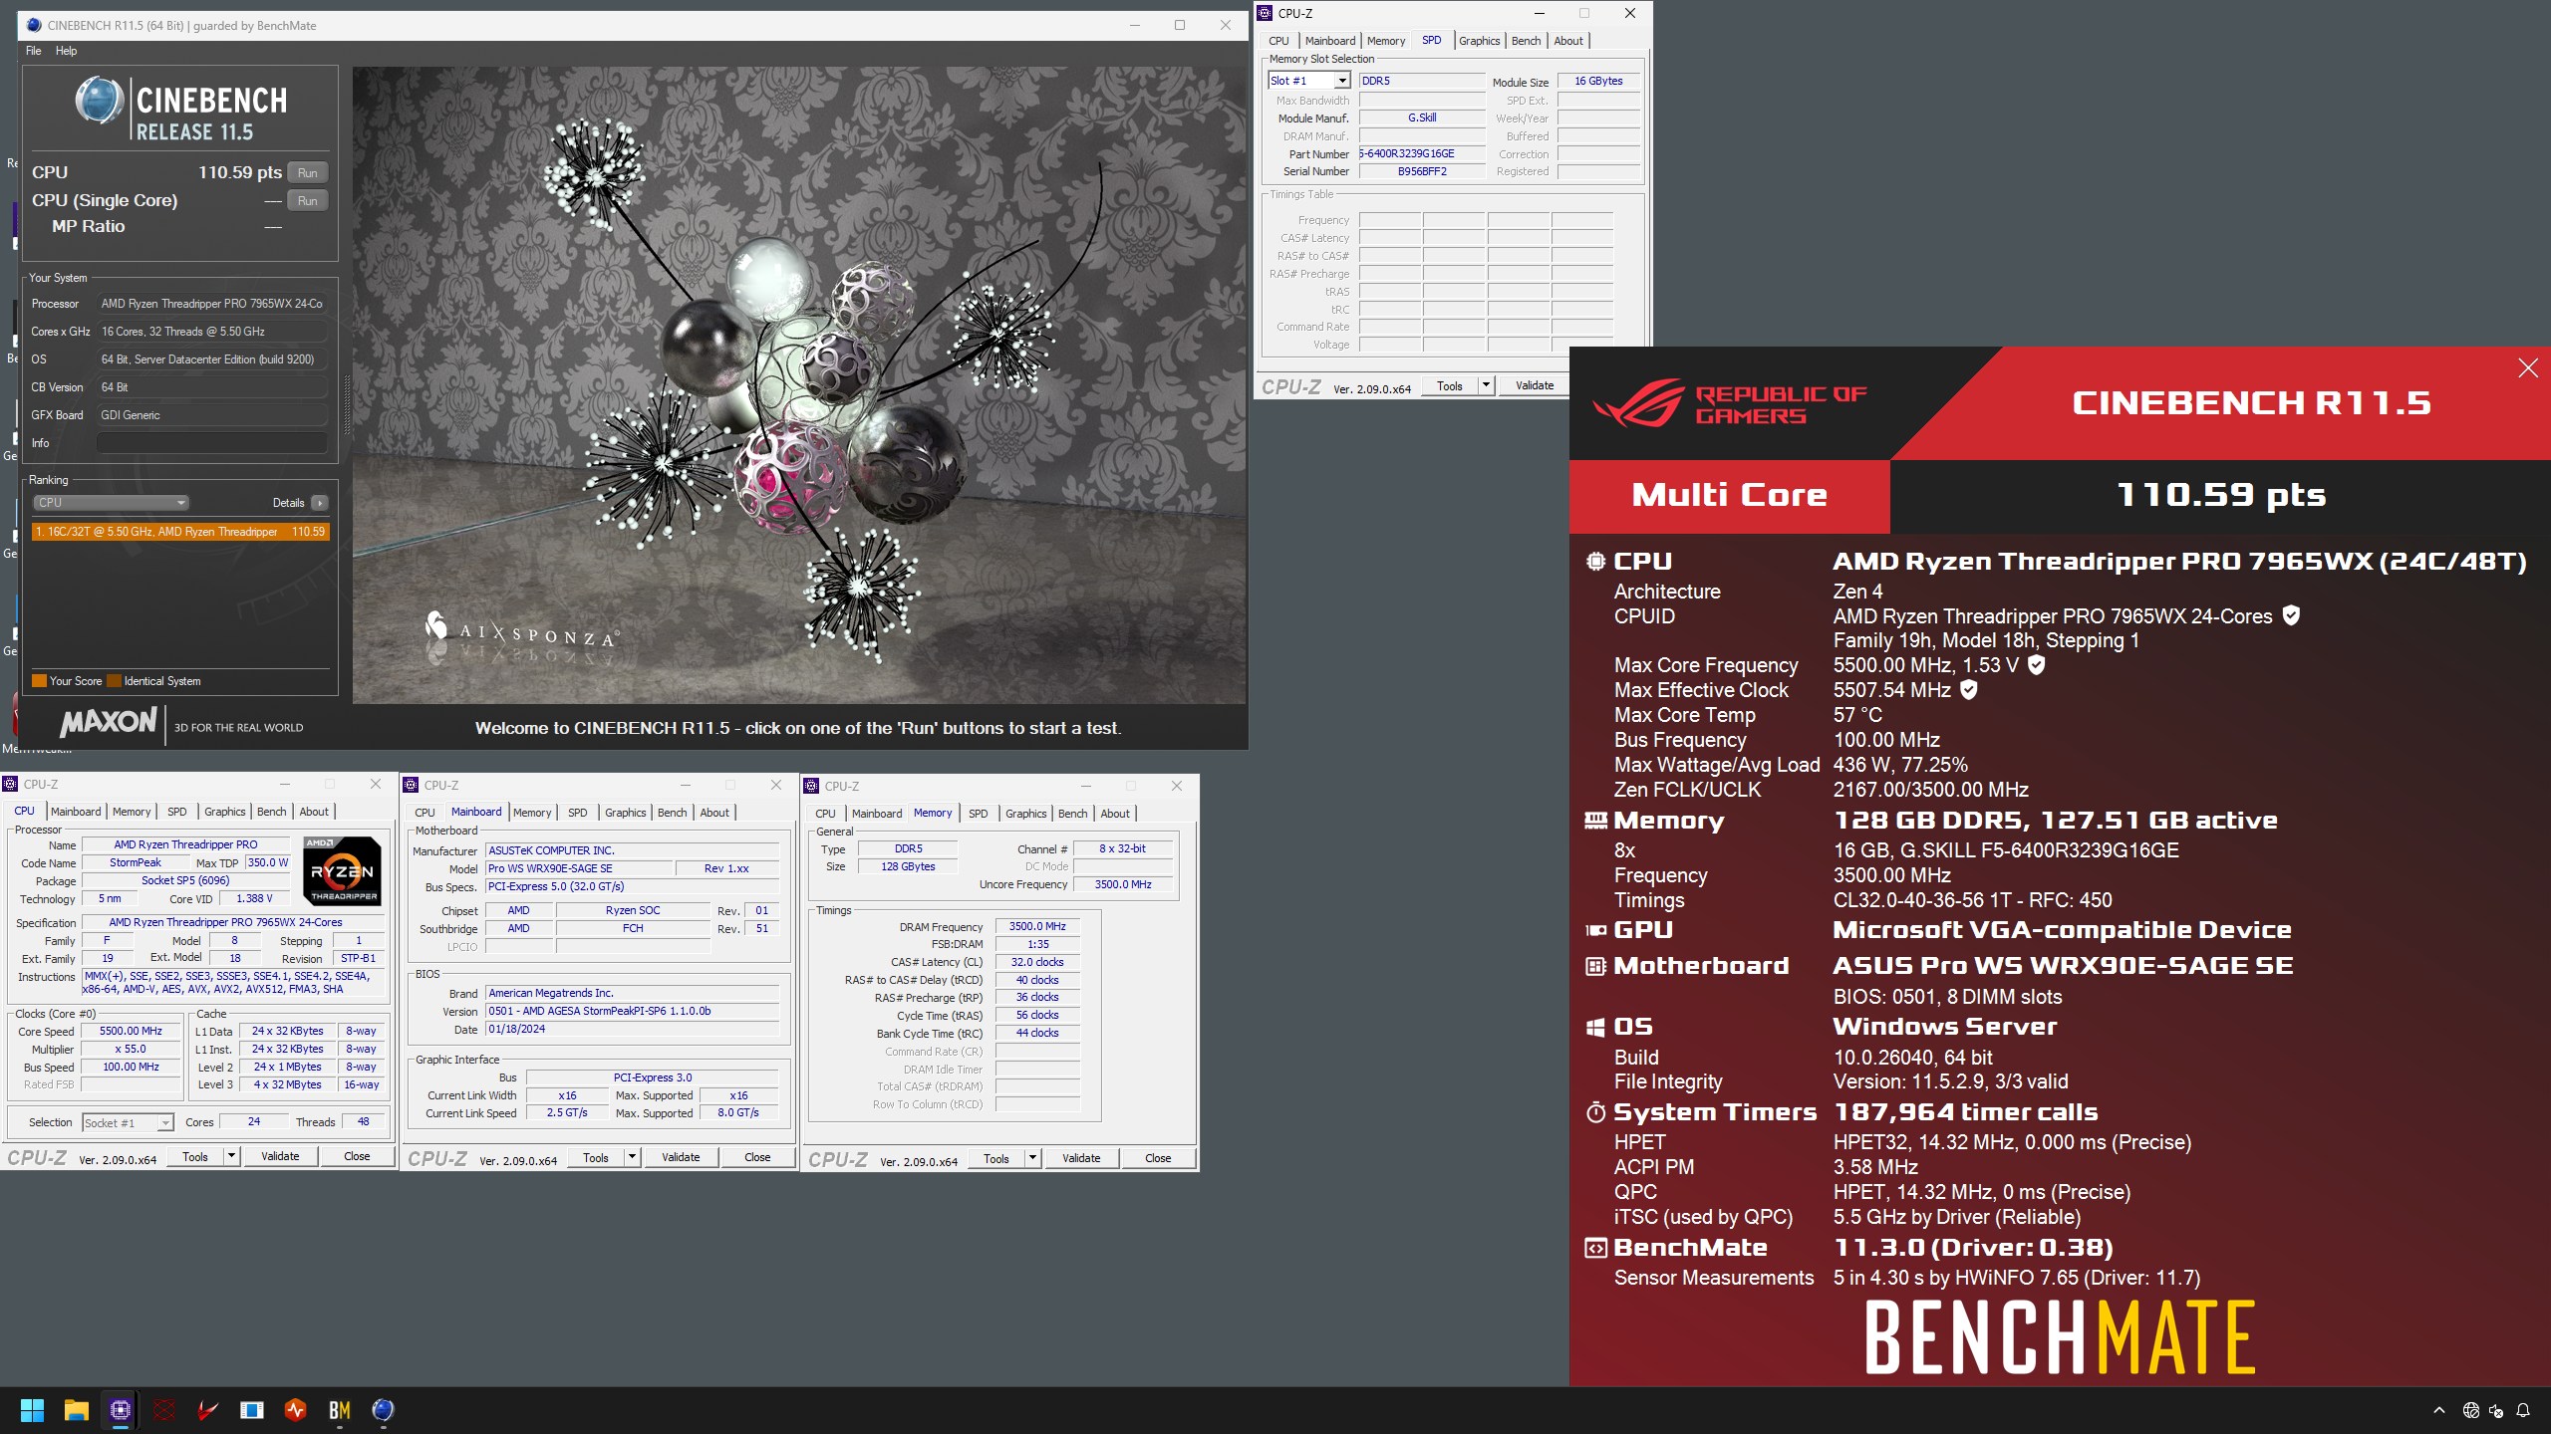Expand Tools arrow in CPU-Z Memory window
This screenshot has width=2551, height=1434.
[x=1032, y=1158]
